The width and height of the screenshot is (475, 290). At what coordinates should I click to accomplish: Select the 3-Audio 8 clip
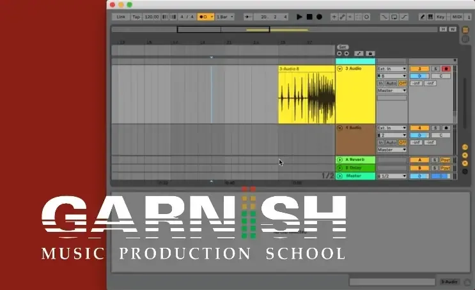coord(307,95)
